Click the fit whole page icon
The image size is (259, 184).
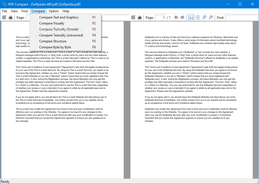tap(198, 17)
